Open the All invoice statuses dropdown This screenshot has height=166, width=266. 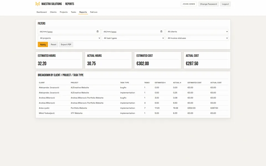click(197, 38)
